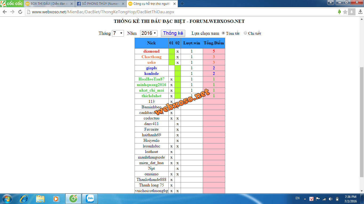364x204 pixels.
Task: Click the battery tray icon
Action: point(337,199)
